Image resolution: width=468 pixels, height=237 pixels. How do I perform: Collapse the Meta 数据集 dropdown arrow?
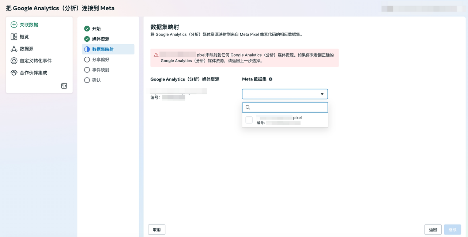point(322,94)
